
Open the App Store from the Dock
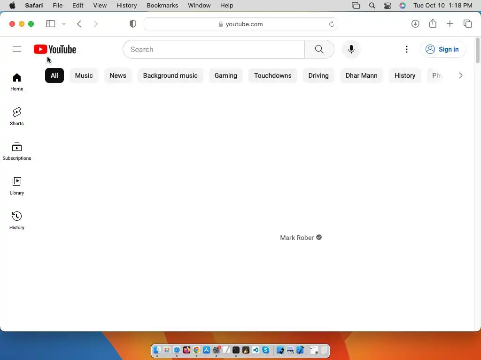pos(207,350)
